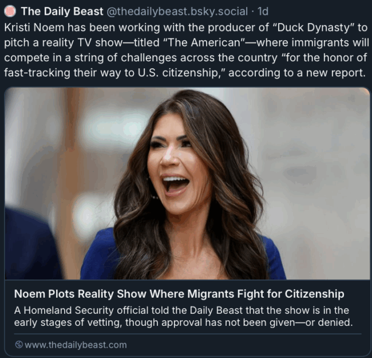This screenshot has height=358, width=372.
Task: Open the article headline about Noem's reality show
Action: click(179, 294)
